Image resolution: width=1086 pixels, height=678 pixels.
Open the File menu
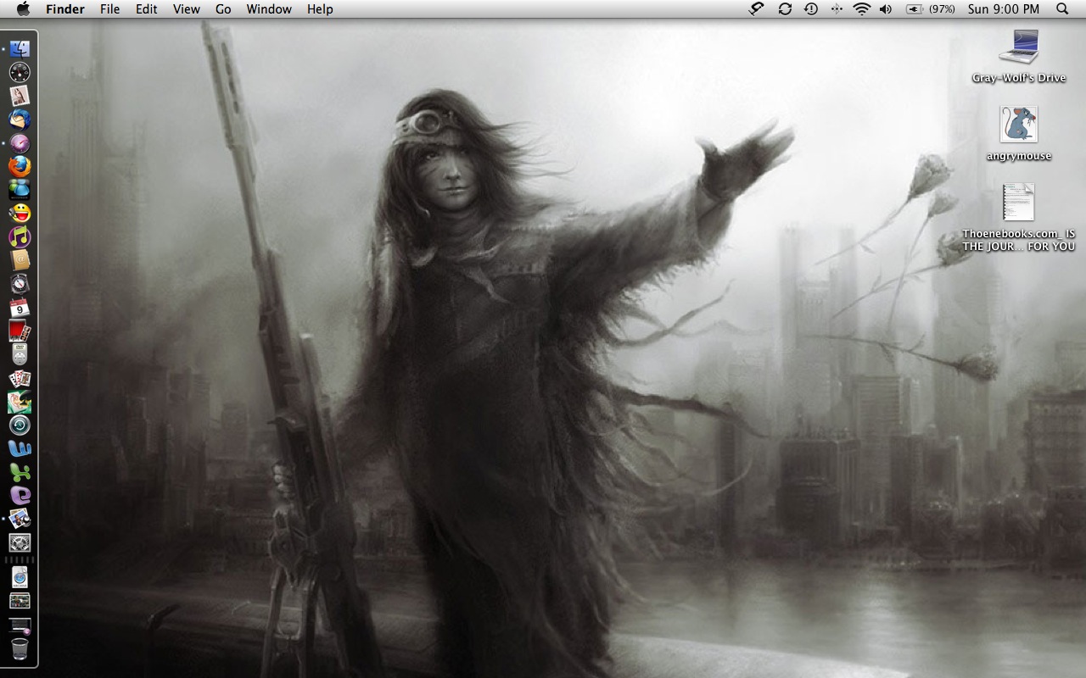(109, 9)
